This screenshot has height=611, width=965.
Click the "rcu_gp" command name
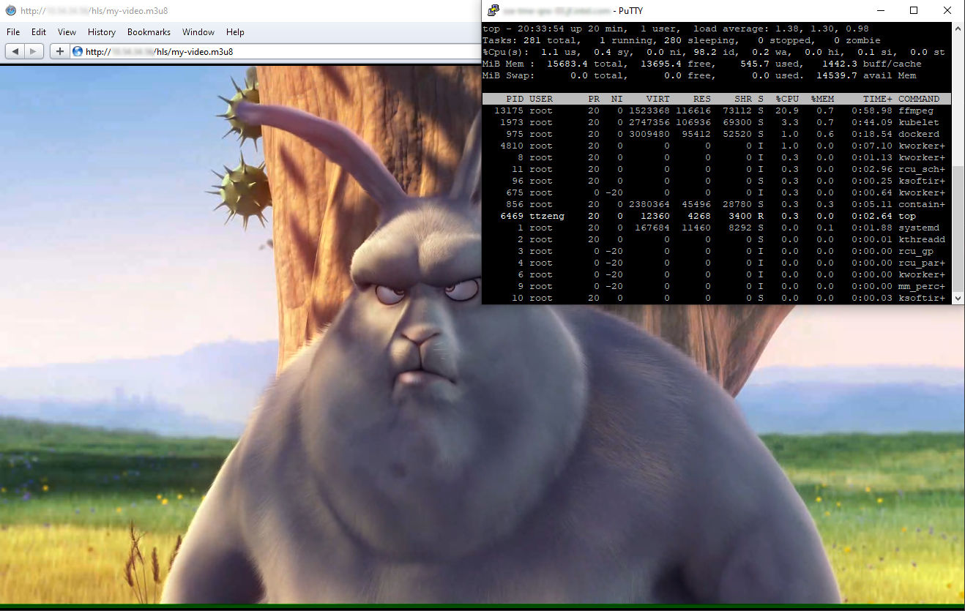pos(916,251)
